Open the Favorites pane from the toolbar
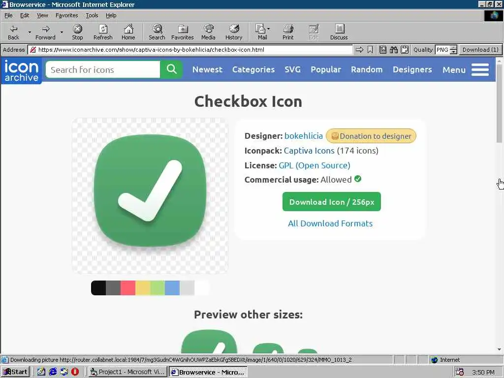The height and width of the screenshot is (378, 504). click(x=183, y=32)
